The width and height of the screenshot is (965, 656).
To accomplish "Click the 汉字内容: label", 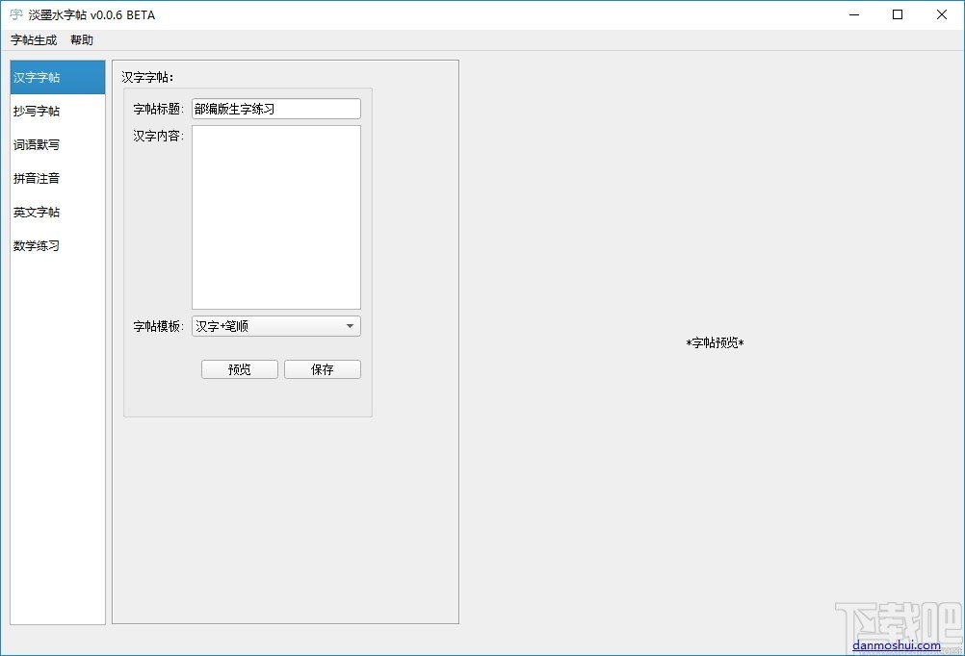I will coord(159,136).
